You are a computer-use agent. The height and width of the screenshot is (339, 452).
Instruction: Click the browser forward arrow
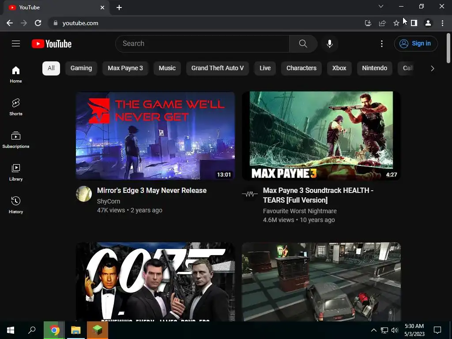click(x=24, y=23)
